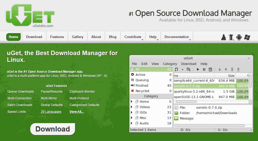
Task: Click the Start (play) toolbar icon
Action: pos(198,69)
